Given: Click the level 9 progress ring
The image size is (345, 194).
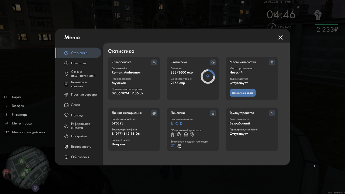Looking at the screenshot, I should (x=208, y=77).
